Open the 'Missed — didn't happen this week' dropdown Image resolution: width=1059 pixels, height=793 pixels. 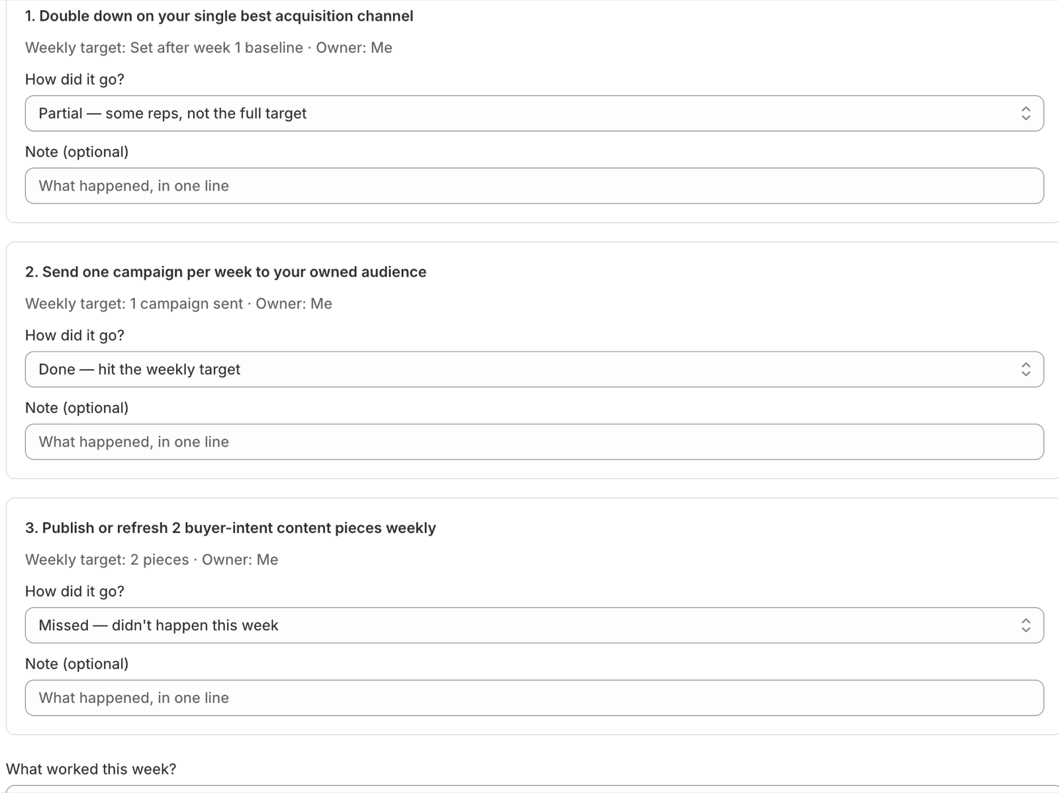pos(534,626)
